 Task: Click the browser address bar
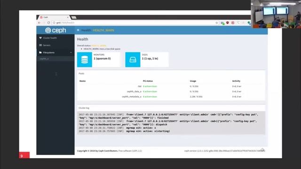pyautogui.click(x=135, y=23)
